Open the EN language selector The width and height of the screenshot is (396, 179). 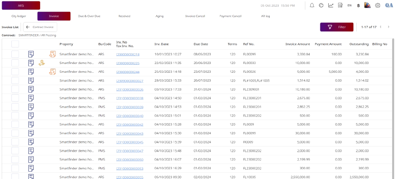click(349, 6)
